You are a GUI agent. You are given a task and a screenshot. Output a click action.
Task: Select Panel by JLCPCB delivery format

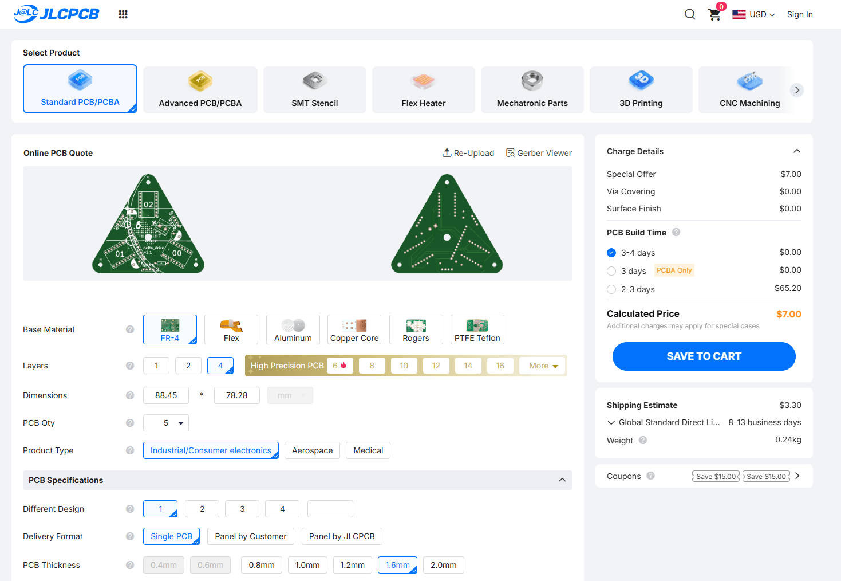[342, 536]
